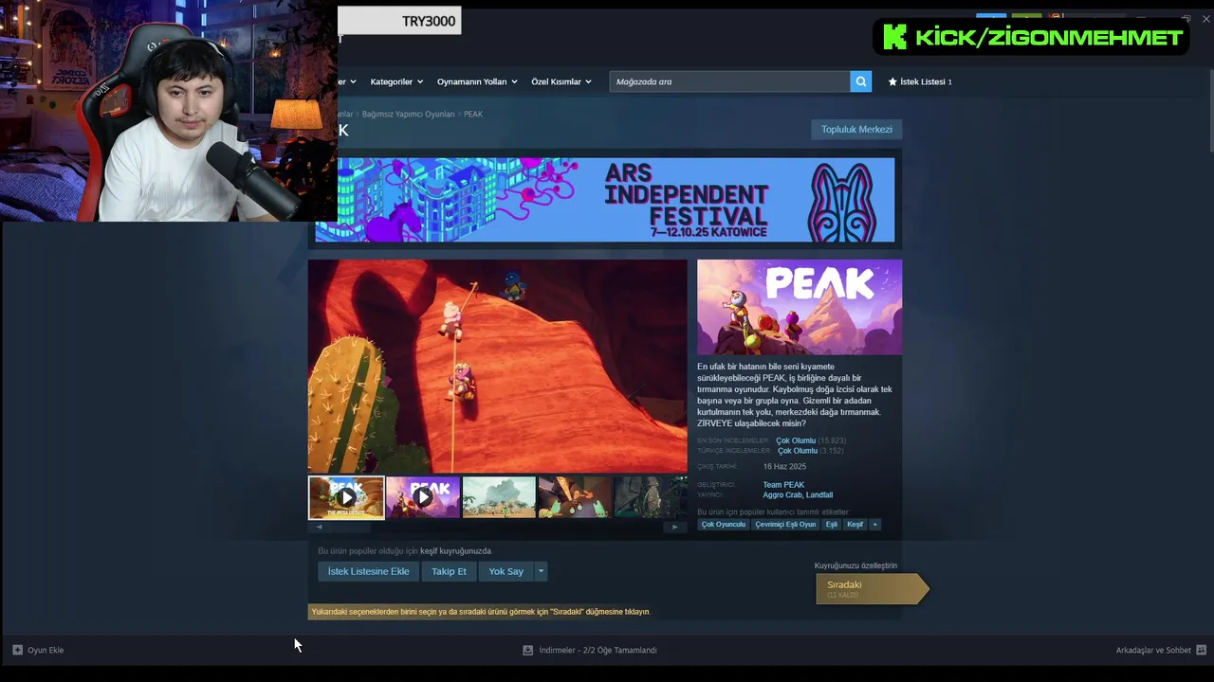1214x682 pixels.
Task: Open the keşif kuyruğunuzda discovery queue link
Action: [455, 550]
